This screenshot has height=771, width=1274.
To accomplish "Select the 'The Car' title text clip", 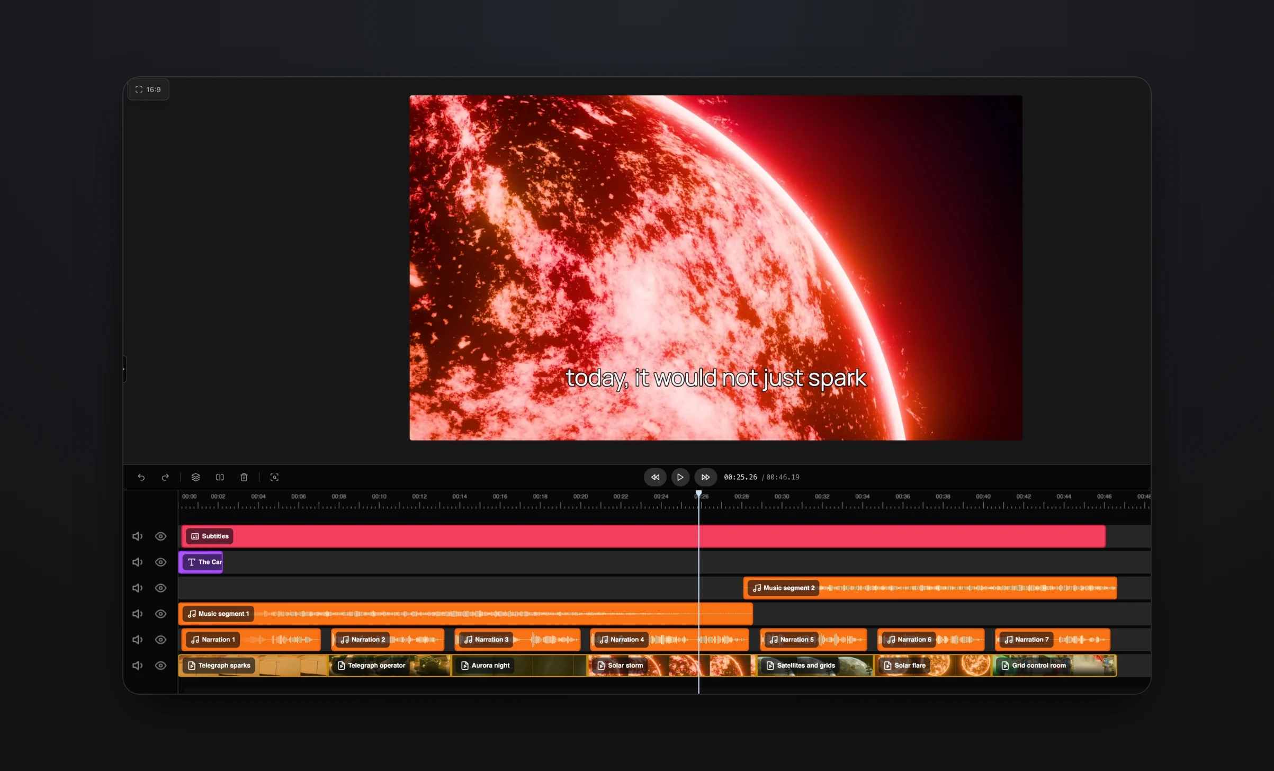I will [201, 562].
